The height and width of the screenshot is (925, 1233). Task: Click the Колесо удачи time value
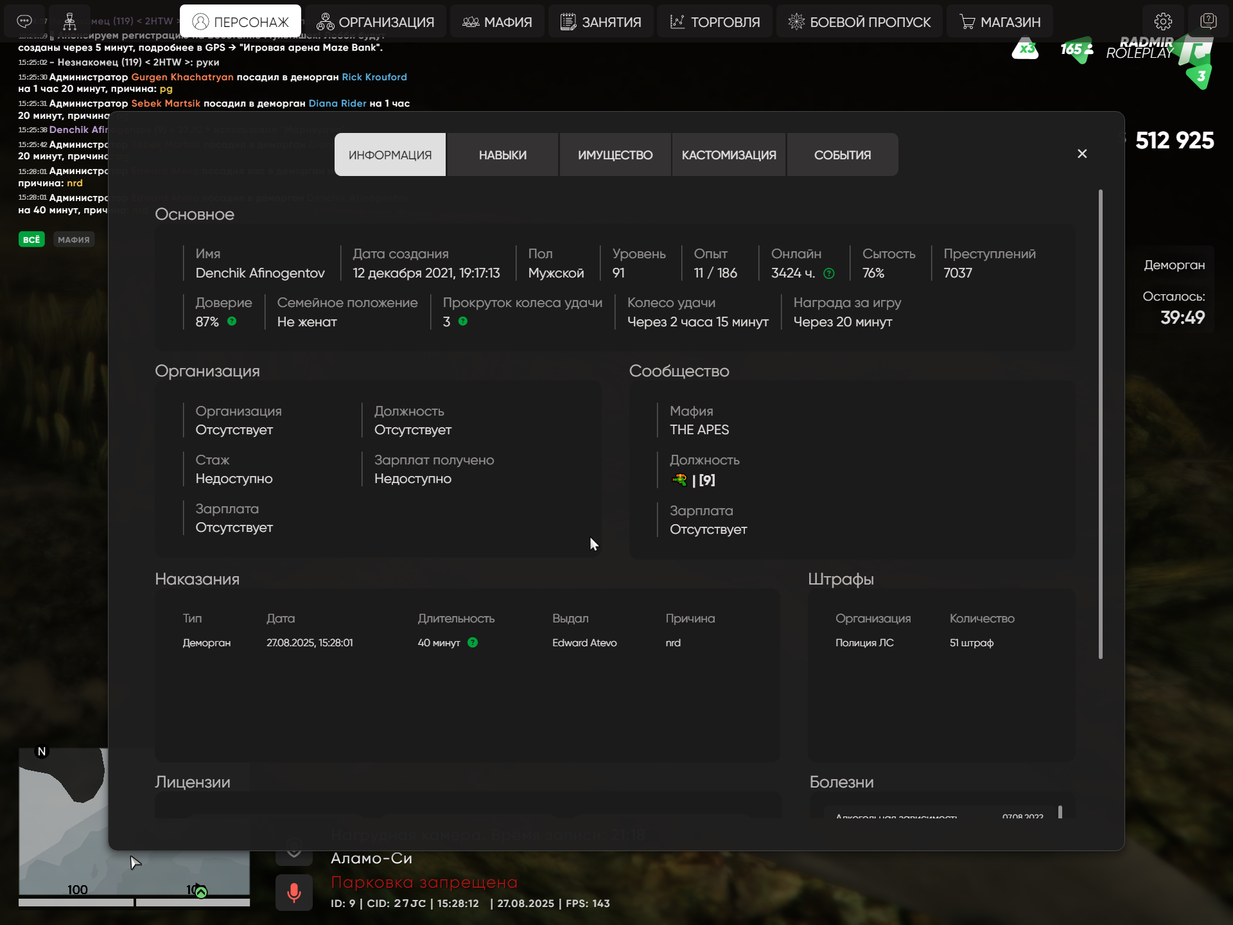[x=698, y=322]
